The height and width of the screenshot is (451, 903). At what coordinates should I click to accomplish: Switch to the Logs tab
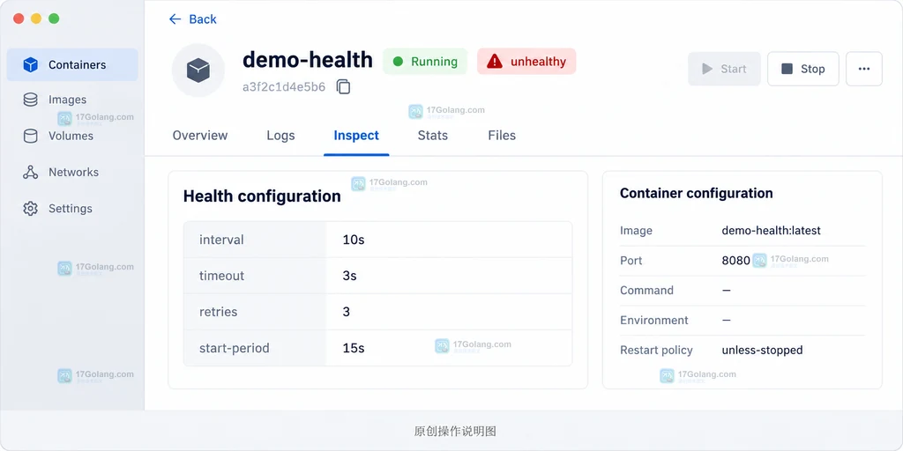(x=280, y=135)
